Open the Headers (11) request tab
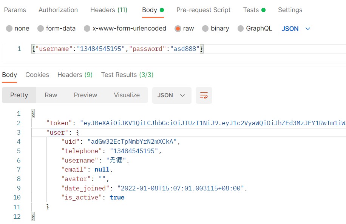 click(x=109, y=10)
